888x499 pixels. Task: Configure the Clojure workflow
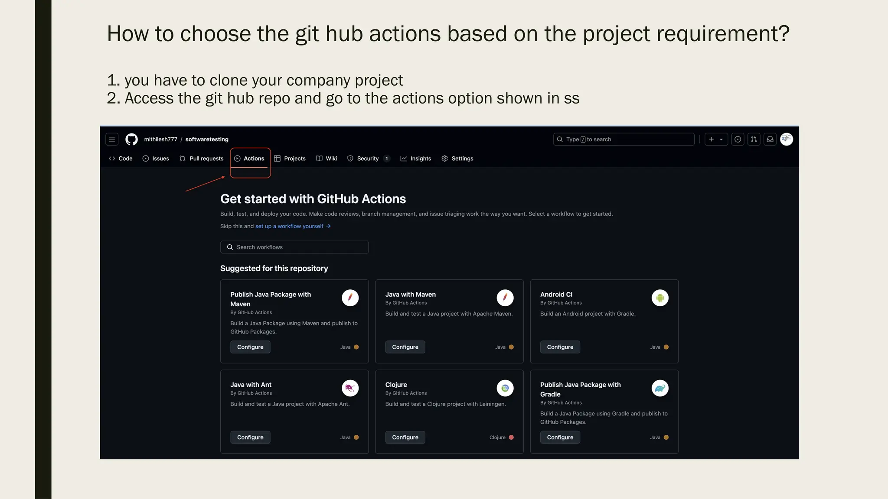point(405,437)
